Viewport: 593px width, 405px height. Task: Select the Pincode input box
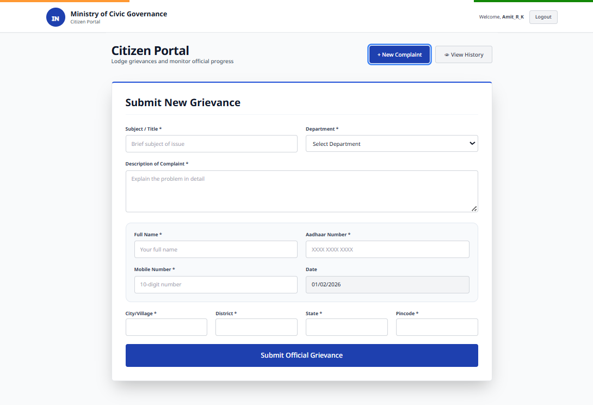tap(437, 327)
